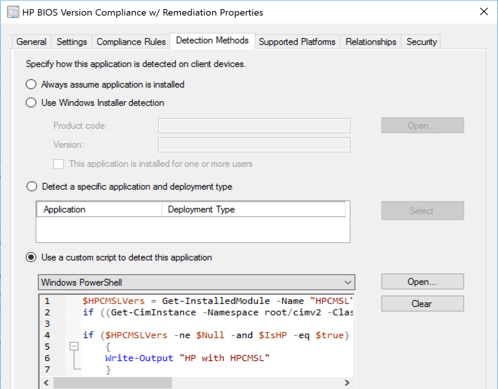The height and width of the screenshot is (389, 498).
Task: Switch to the Settings tab
Action: coord(72,42)
